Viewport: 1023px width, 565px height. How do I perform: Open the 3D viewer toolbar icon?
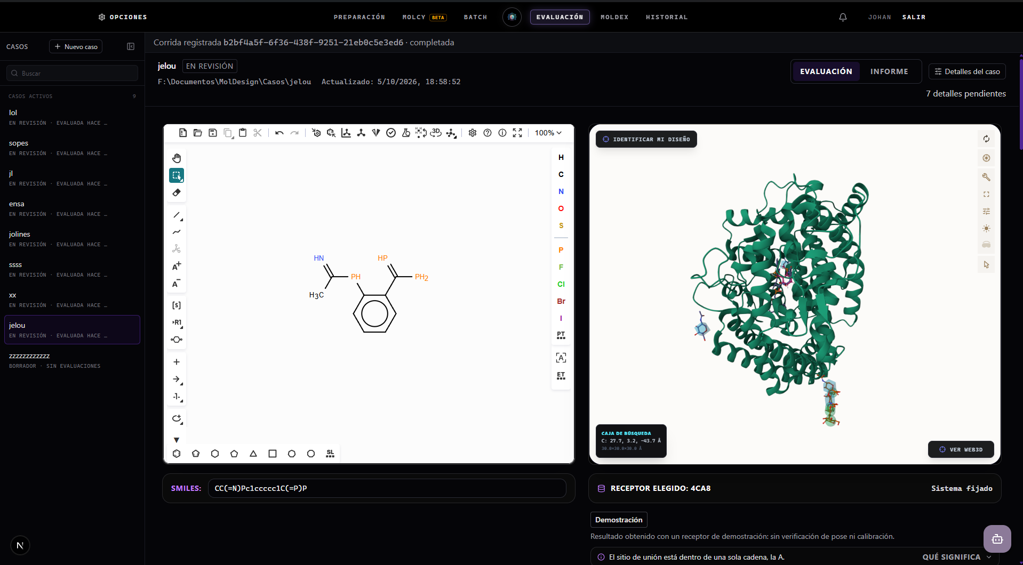tap(436, 133)
